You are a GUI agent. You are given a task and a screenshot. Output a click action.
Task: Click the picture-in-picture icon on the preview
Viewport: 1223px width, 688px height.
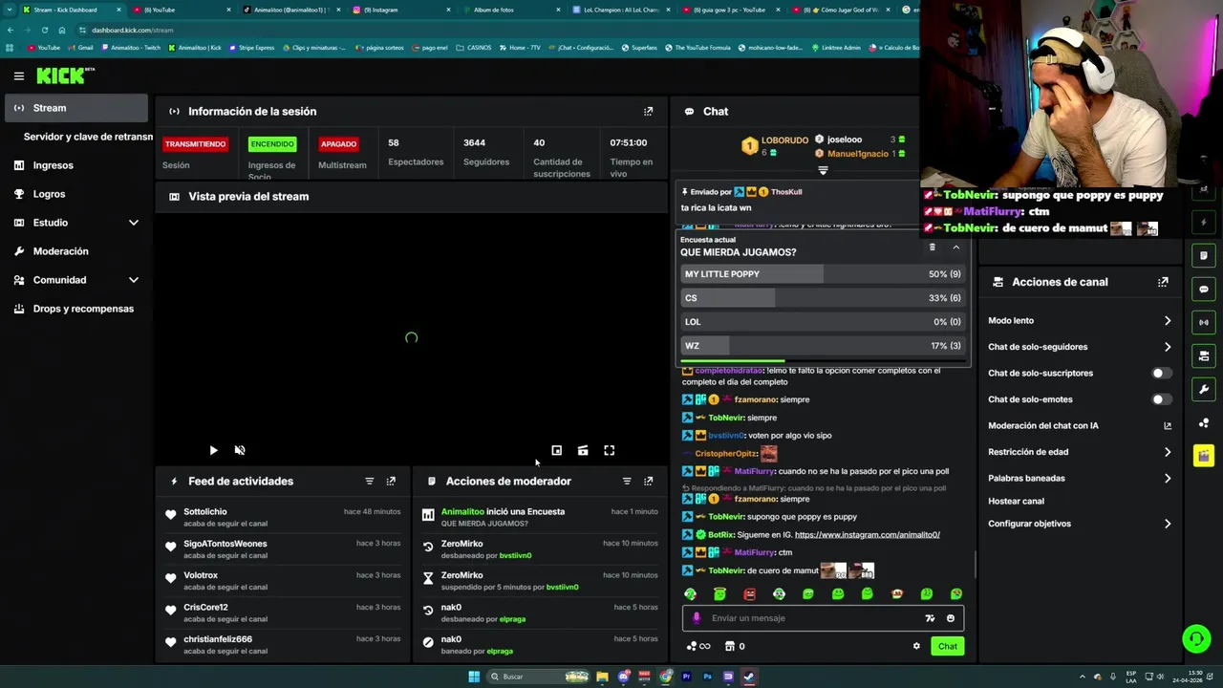point(556,450)
